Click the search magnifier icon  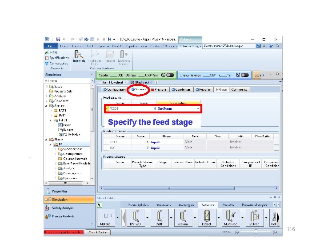[x=259, y=46]
